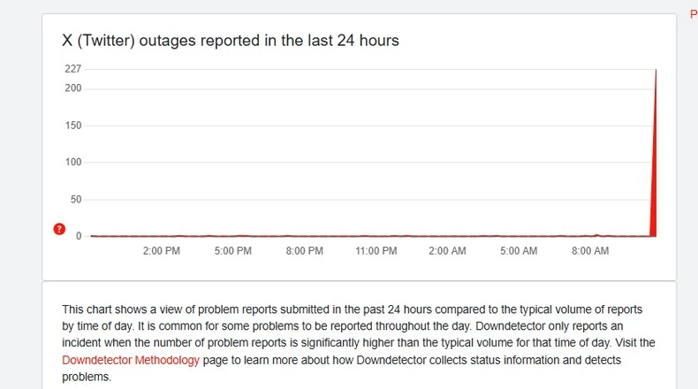The image size is (698, 389).
Task: Click the red letter P at top right
Action: [693, 14]
